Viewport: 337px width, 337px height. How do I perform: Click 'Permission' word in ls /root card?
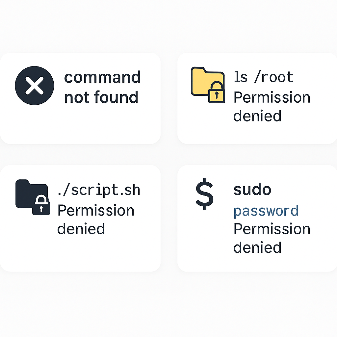[x=272, y=97]
